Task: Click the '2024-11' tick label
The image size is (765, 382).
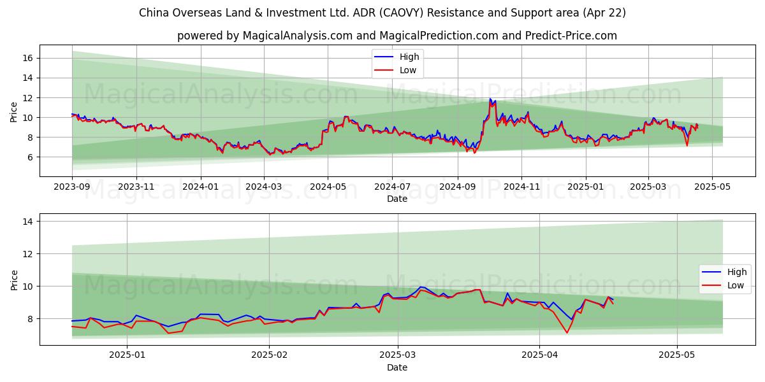Action: coord(521,187)
